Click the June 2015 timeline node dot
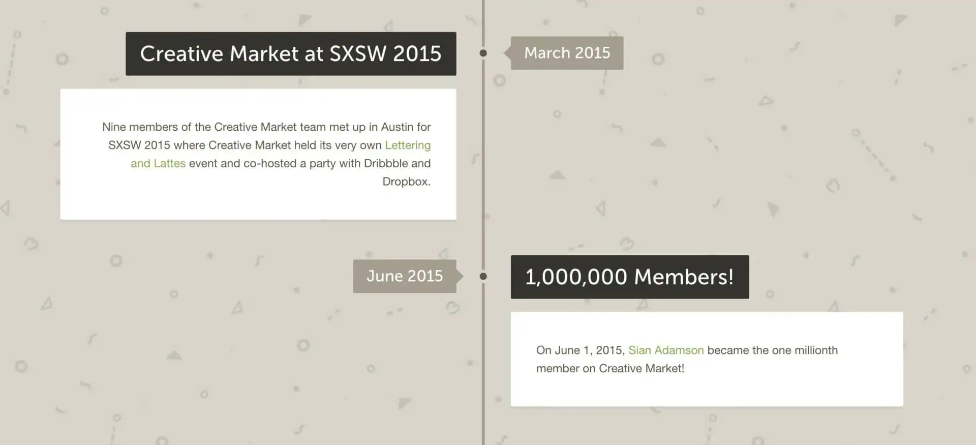Image resolution: width=976 pixels, height=445 pixels. 483,276
